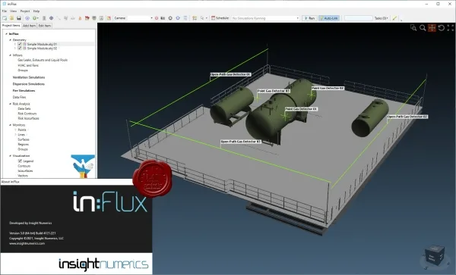
Task: Click the fullscreen expand viewport icon
Action: click(450, 27)
